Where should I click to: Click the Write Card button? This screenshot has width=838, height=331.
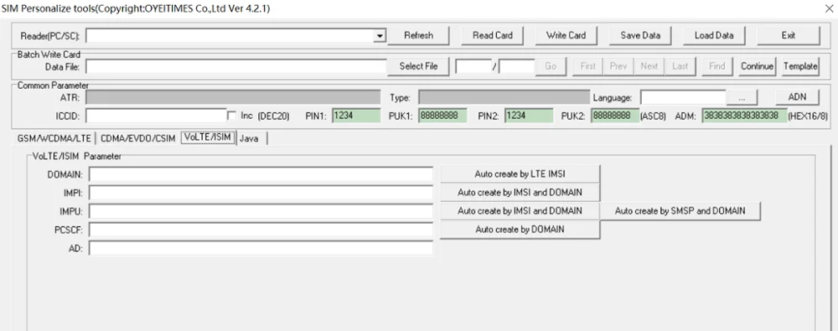coord(566,35)
